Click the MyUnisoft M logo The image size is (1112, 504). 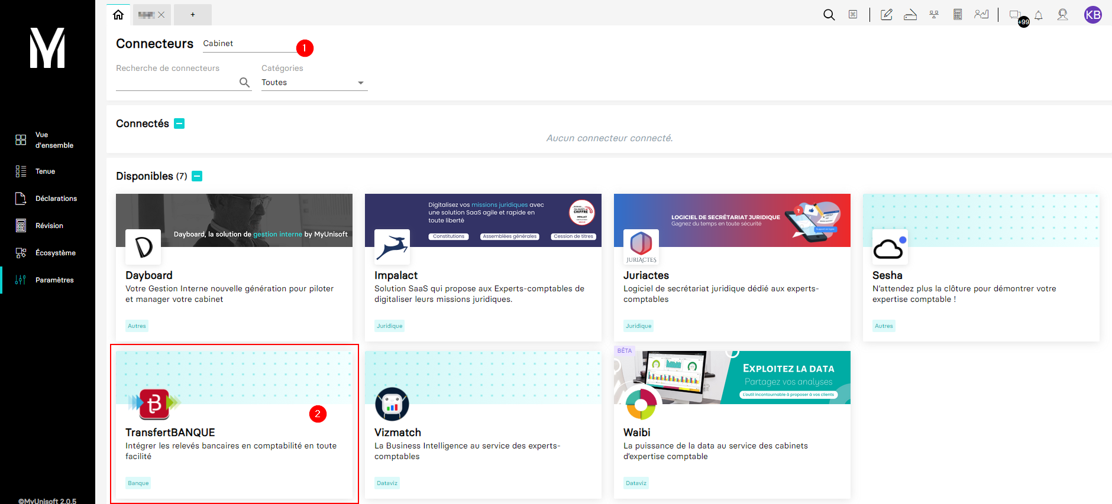(47, 48)
